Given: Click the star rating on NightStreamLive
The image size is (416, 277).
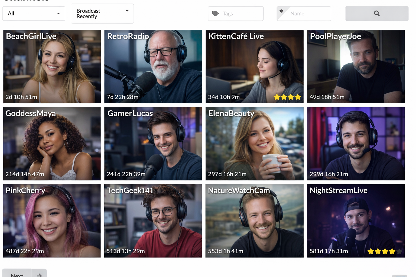Looking at the screenshot, I should [x=384, y=252].
